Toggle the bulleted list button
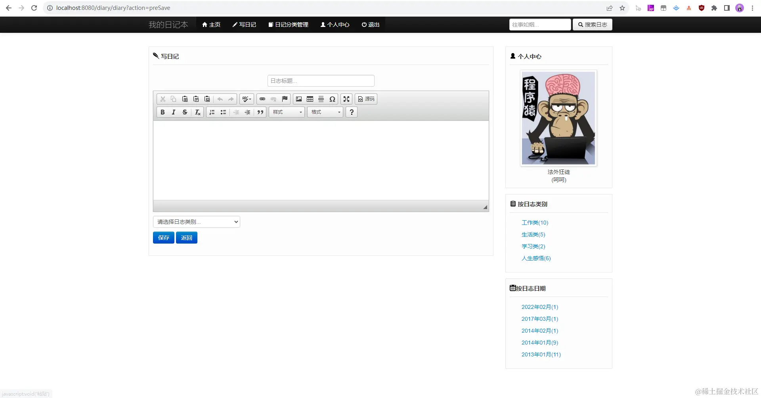 pyautogui.click(x=223, y=112)
